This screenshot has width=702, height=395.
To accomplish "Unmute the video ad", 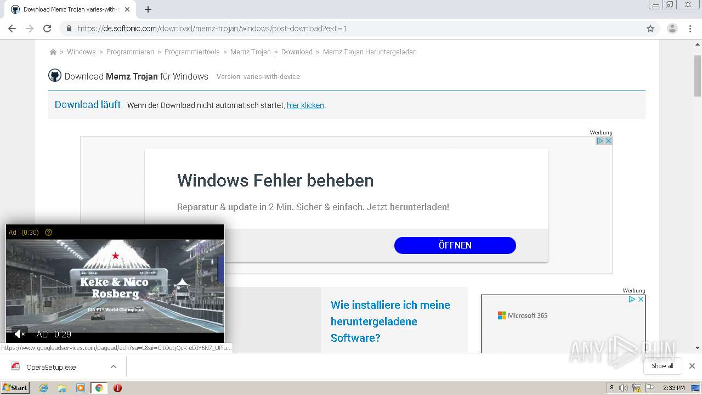I will (x=20, y=334).
